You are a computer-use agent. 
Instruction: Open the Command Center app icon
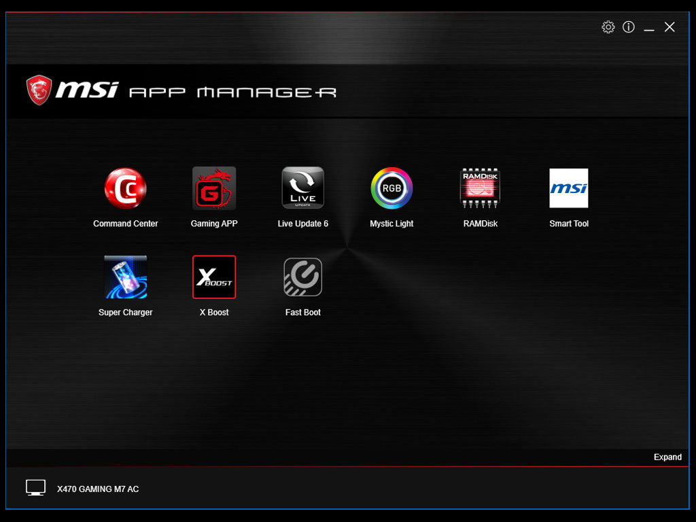pyautogui.click(x=125, y=188)
